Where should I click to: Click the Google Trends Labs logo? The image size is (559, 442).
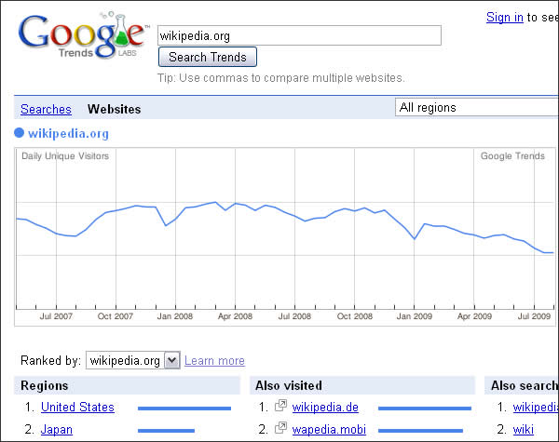82,40
